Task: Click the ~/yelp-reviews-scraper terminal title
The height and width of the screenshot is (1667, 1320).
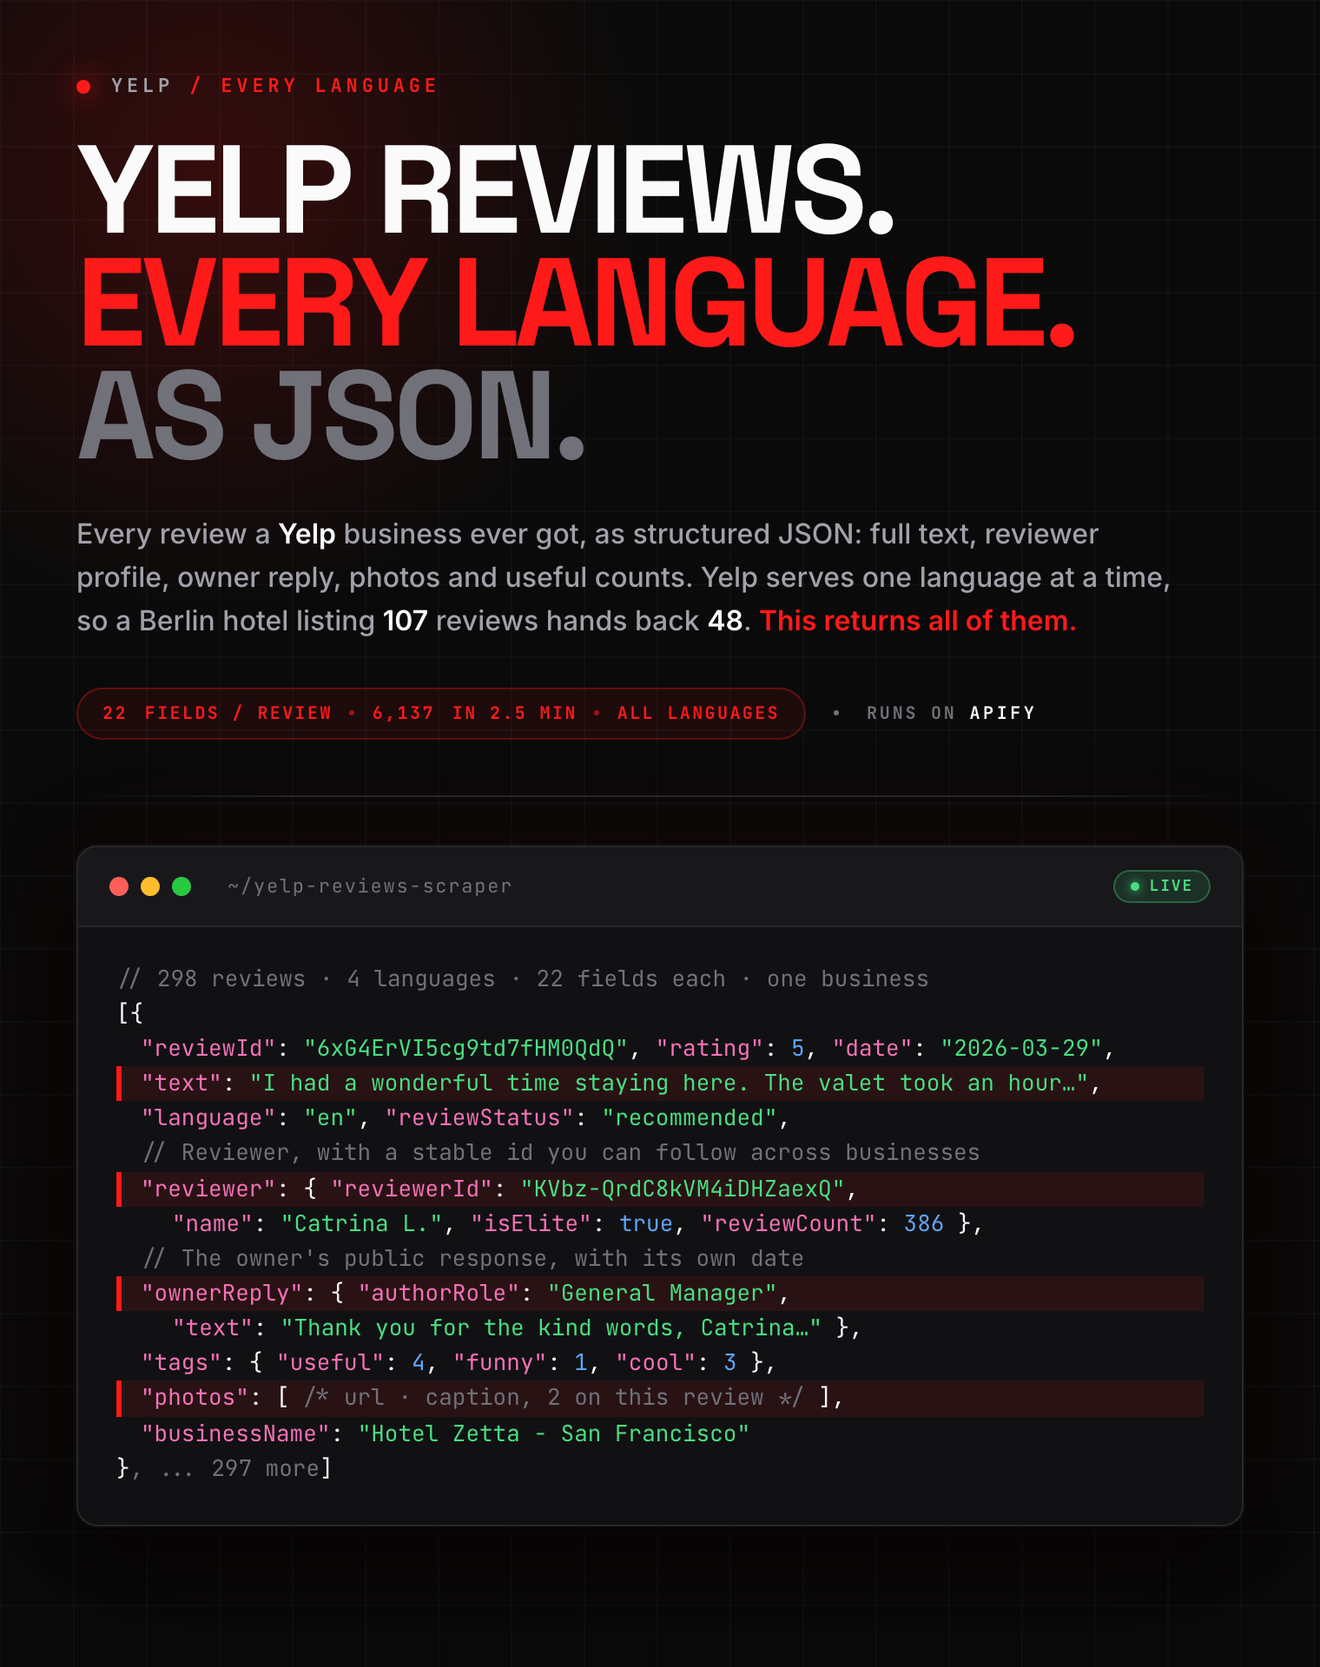Action: 370,886
